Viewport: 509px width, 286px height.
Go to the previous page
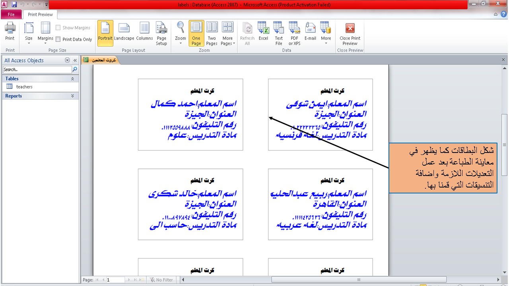103,280
